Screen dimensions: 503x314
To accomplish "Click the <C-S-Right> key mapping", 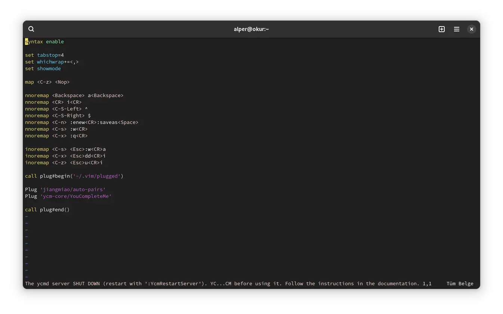I will tap(68, 115).
